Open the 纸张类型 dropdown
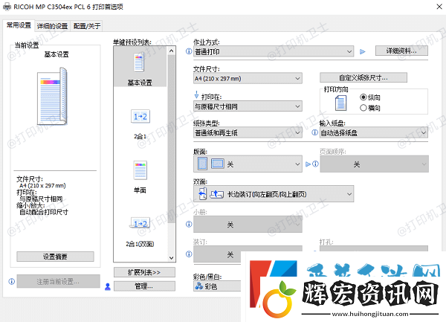The height and width of the screenshot is (322, 446). [248, 132]
